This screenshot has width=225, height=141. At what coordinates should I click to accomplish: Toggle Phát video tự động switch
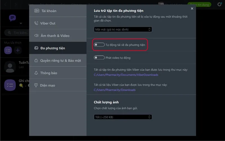click(99, 58)
